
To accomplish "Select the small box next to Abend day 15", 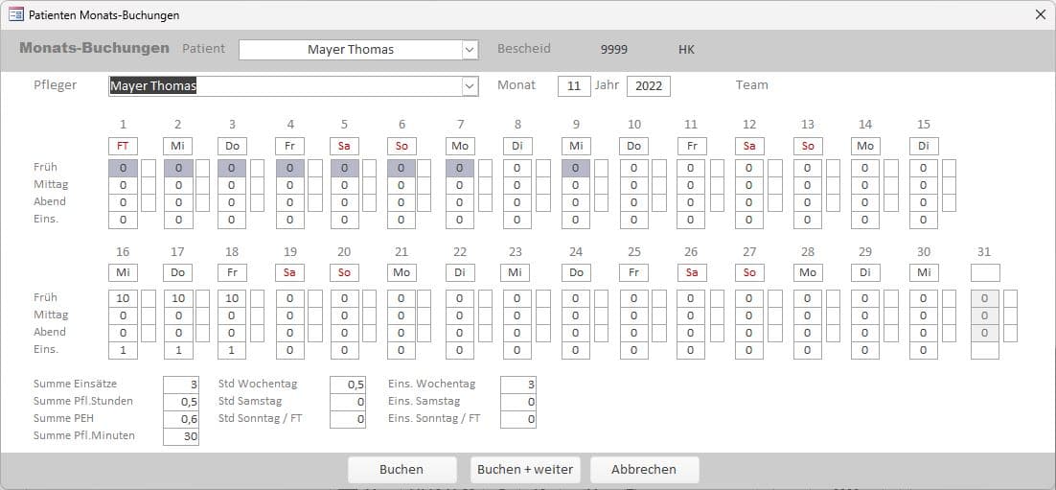I will click(x=949, y=203).
